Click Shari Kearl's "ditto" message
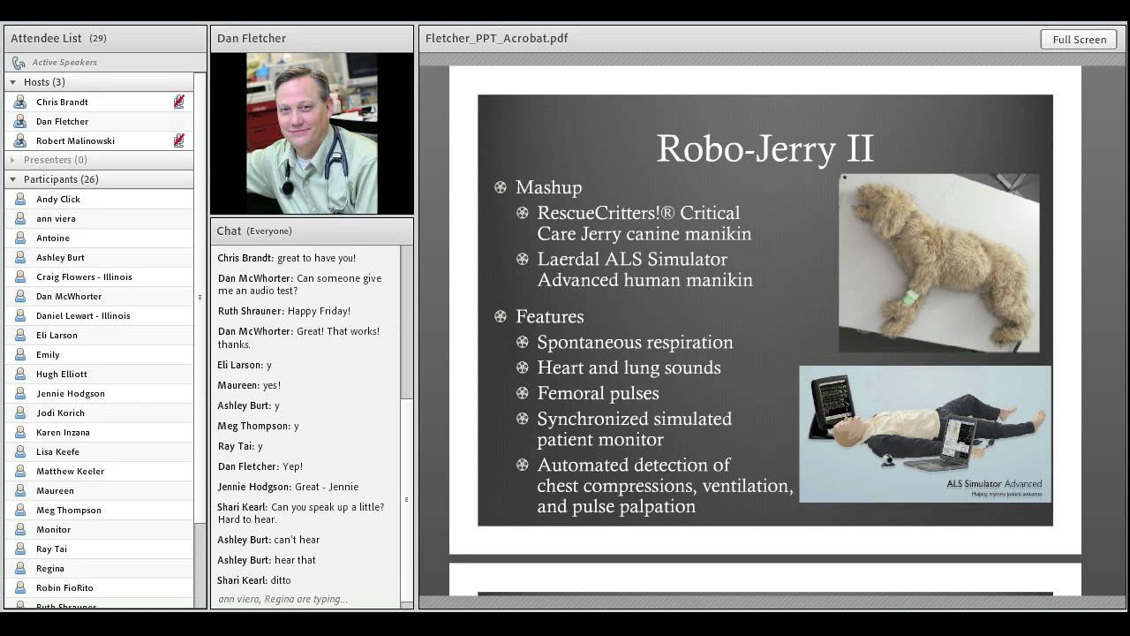The image size is (1130, 636). 254,580
